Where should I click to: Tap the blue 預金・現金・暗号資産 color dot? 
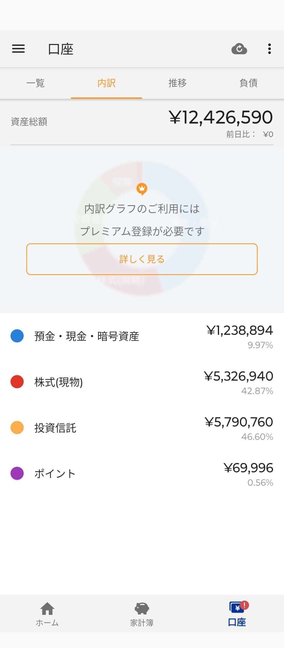click(17, 336)
